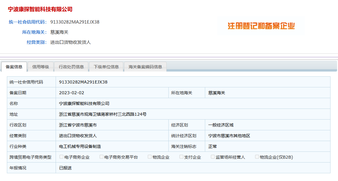Viewport: 338px width, 181px height.
Task: Click the value 宁波市慈溪市其他地区
Action: (229, 136)
